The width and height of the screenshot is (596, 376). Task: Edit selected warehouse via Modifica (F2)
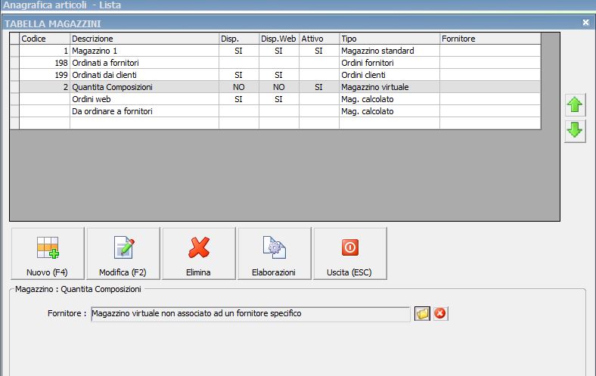pos(123,253)
